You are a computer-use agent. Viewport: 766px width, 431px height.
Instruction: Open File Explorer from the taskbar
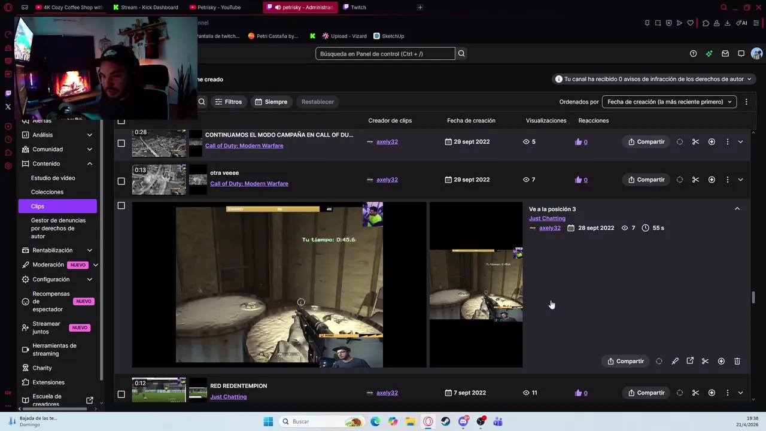[x=411, y=421]
